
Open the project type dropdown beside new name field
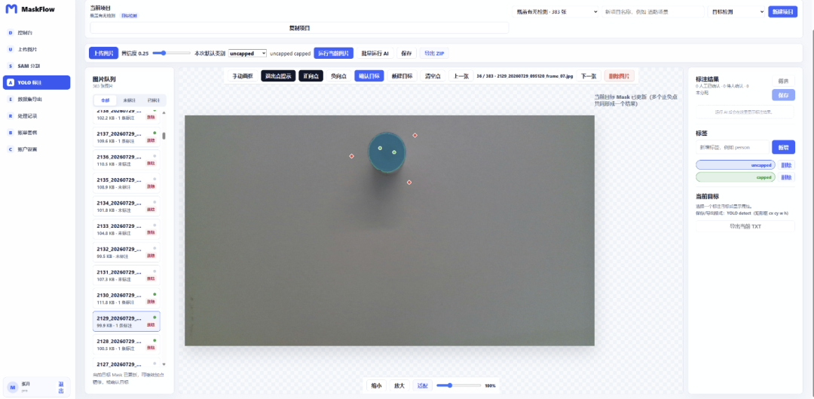(x=736, y=11)
